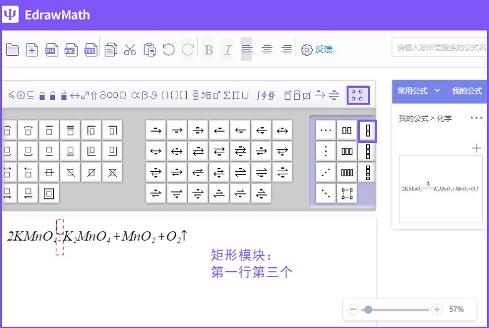Export as Pic file icon
The image size is (489, 328).
pos(51,50)
